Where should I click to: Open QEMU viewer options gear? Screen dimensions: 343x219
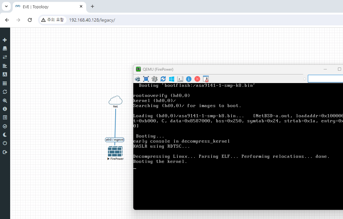point(155,79)
